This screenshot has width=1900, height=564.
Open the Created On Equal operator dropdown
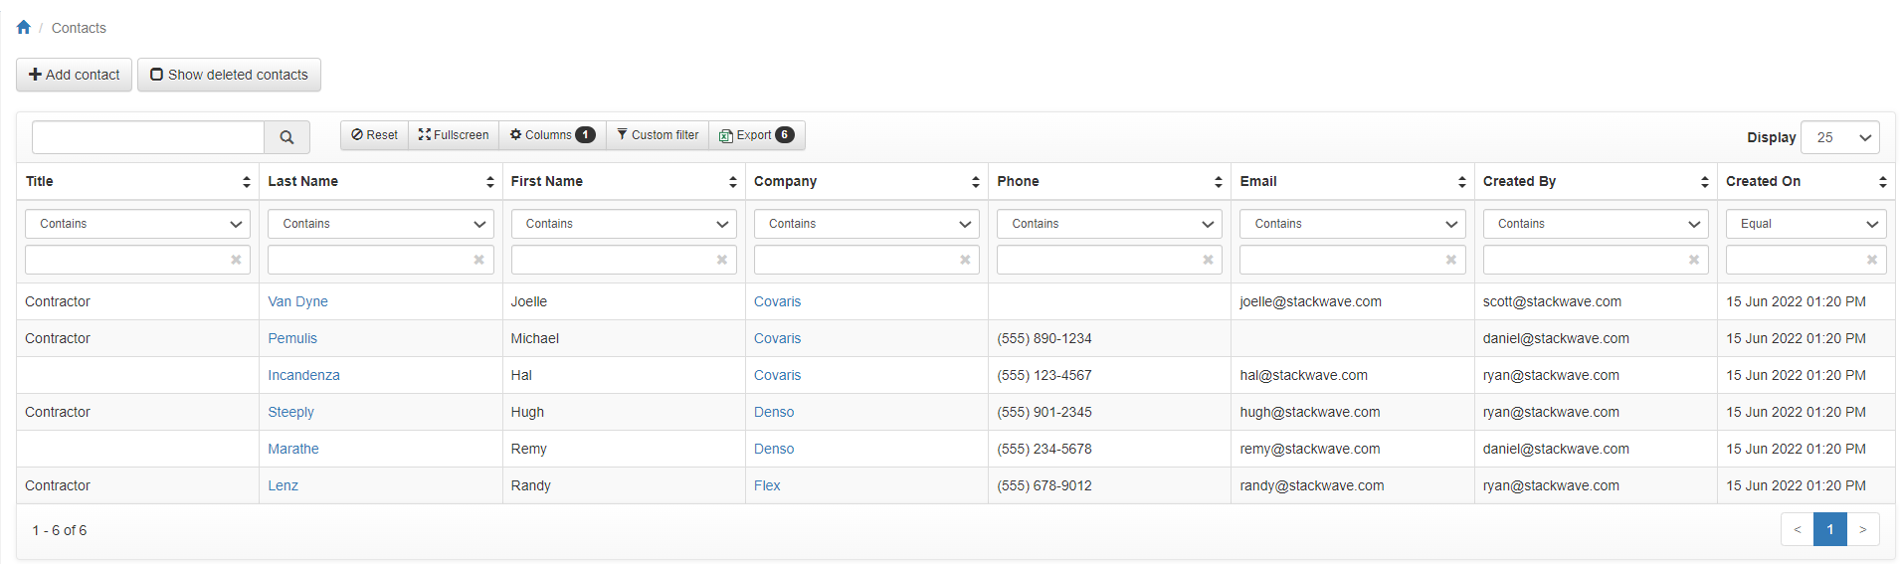(x=1805, y=224)
